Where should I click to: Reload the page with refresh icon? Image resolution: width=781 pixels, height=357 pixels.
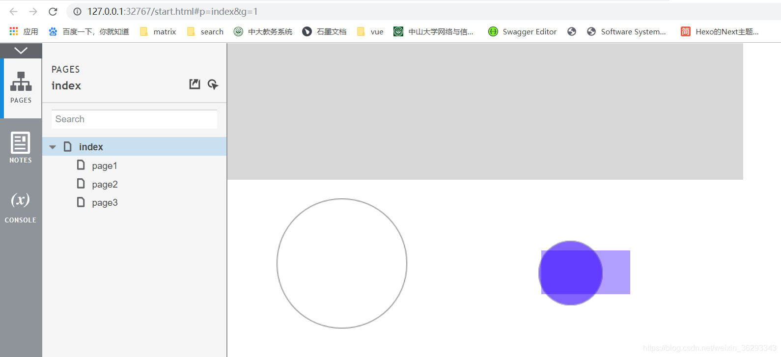(53, 11)
